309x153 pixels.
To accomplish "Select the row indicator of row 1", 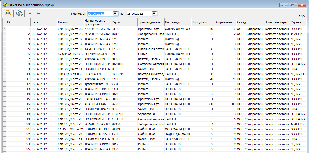I will pos(4,29).
